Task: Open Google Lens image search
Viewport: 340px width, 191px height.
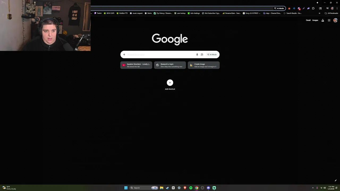Action: click(x=202, y=55)
